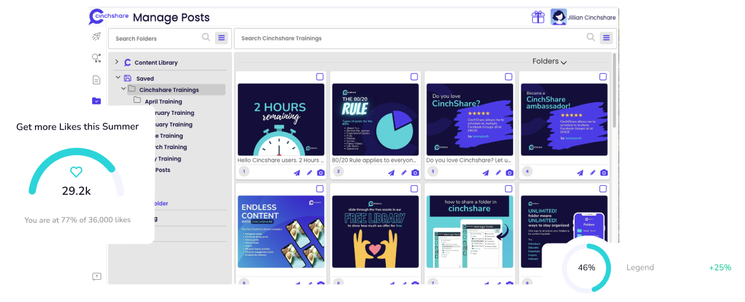Expand the Content Library tree node
Image resolution: width=745 pixels, height=302 pixels.
(117, 62)
